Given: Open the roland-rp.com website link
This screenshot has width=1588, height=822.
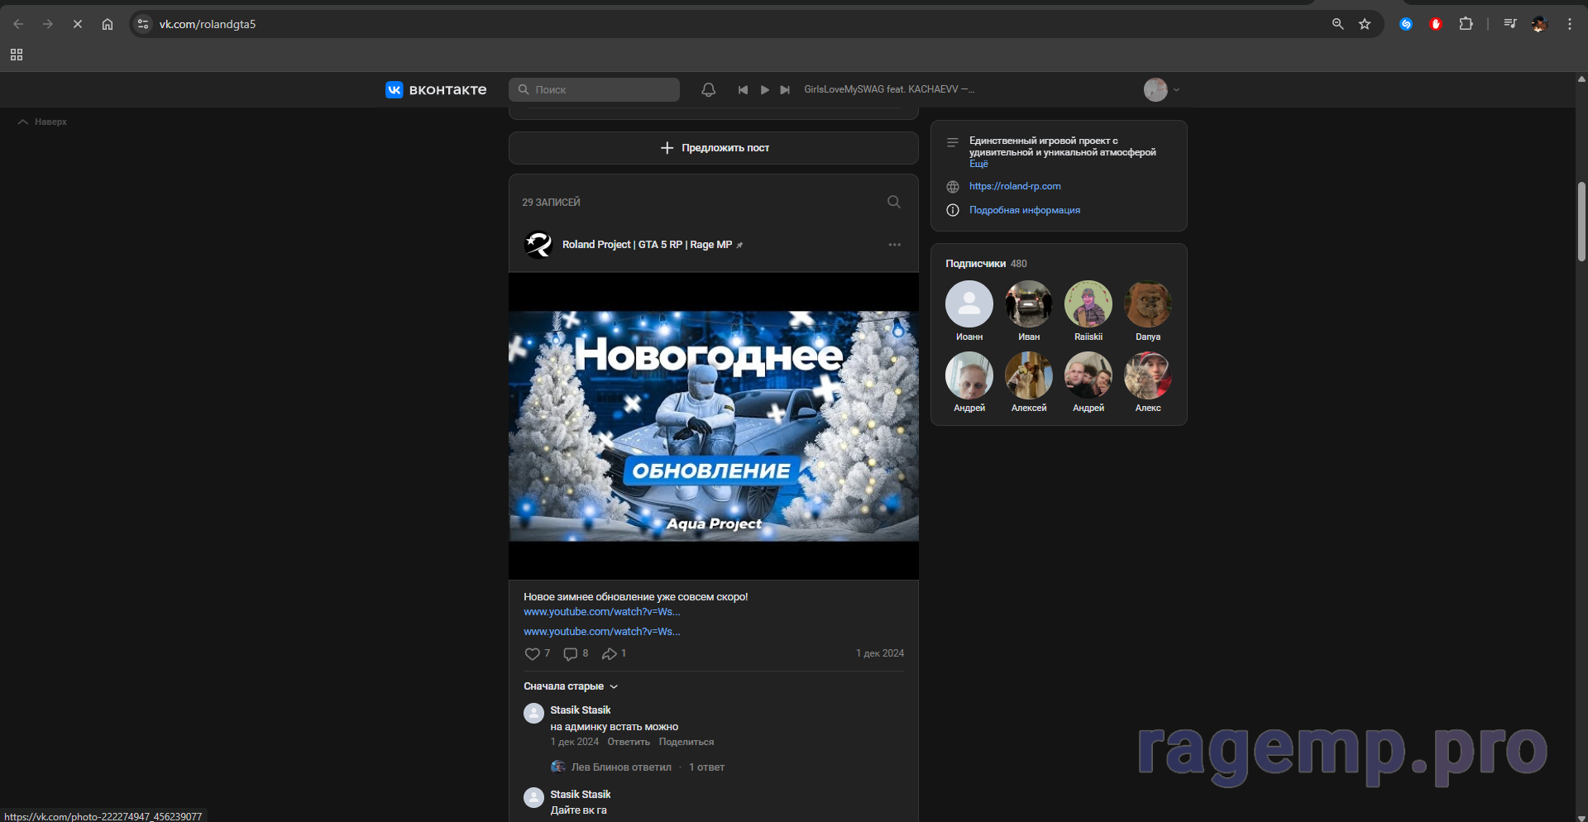Looking at the screenshot, I should [1015, 187].
